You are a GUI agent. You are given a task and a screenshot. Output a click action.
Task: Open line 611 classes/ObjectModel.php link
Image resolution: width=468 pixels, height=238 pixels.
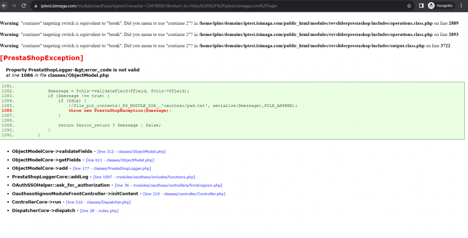point(120,160)
